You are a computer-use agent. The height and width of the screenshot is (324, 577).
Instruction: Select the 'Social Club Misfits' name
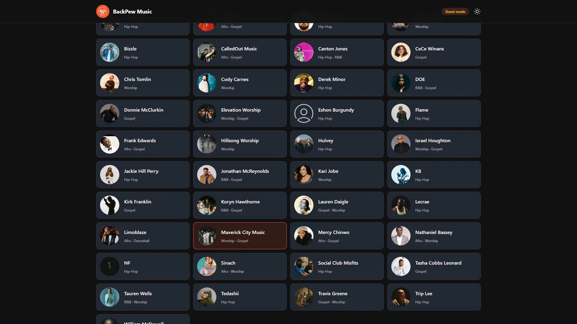tap(338, 263)
